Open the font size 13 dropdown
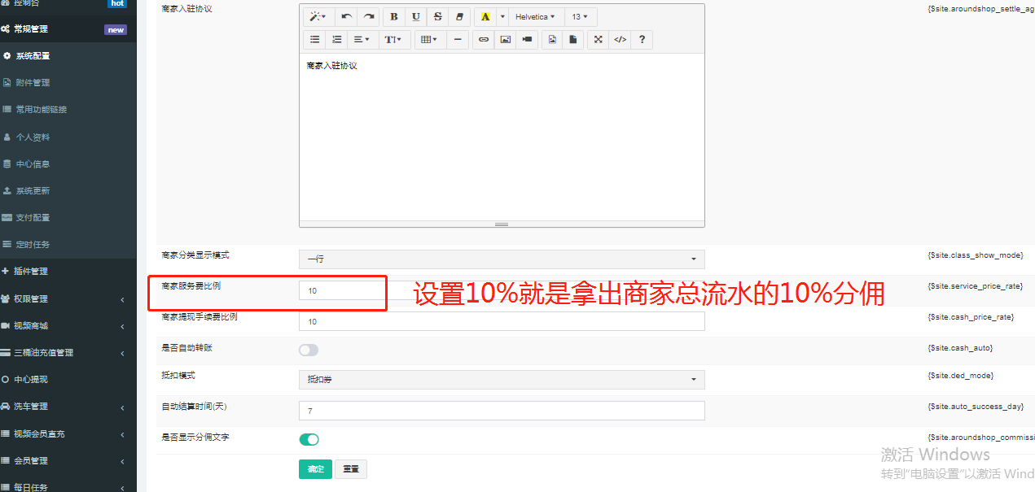 pyautogui.click(x=581, y=16)
